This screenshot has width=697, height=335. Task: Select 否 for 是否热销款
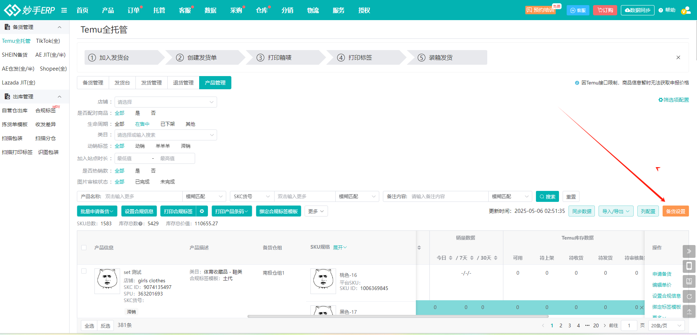pos(153,171)
